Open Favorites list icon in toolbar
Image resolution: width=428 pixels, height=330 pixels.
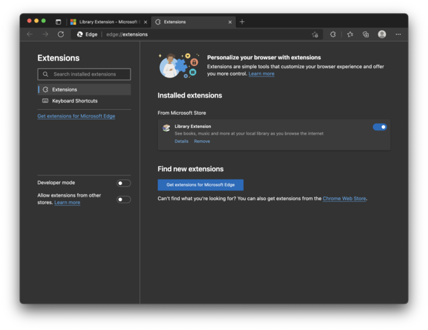tap(350, 34)
